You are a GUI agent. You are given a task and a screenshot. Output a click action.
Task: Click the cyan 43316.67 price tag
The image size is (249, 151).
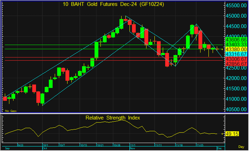pyautogui.click(x=236, y=54)
